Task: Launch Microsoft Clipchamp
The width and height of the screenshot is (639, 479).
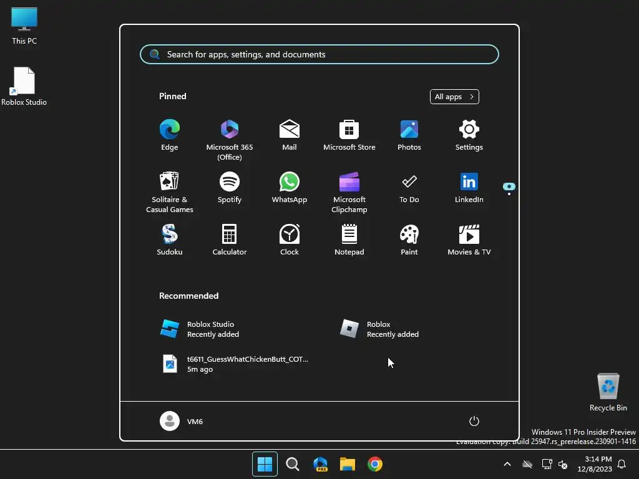Action: coord(349,192)
